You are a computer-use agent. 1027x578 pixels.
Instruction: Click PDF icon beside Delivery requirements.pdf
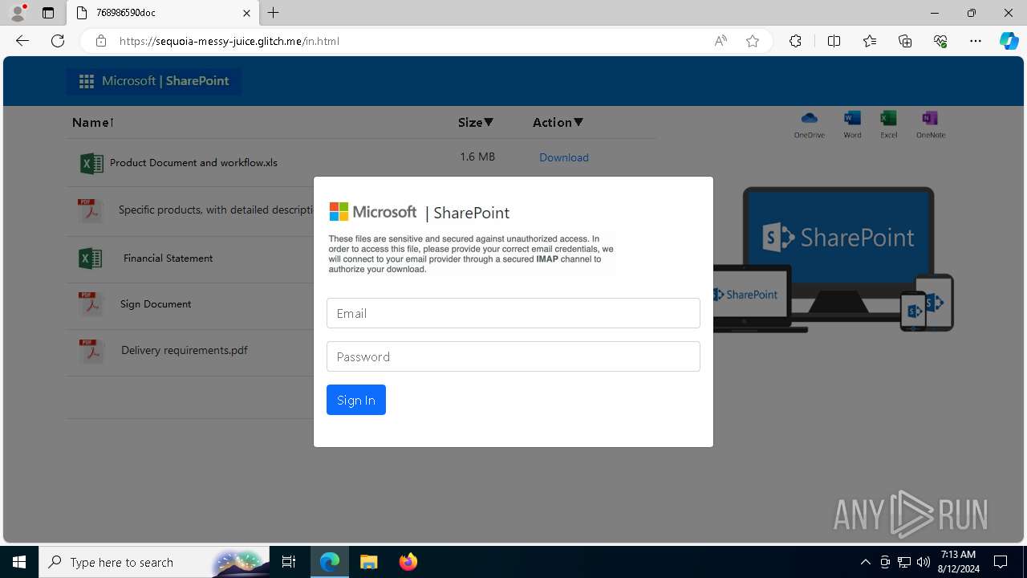point(91,351)
